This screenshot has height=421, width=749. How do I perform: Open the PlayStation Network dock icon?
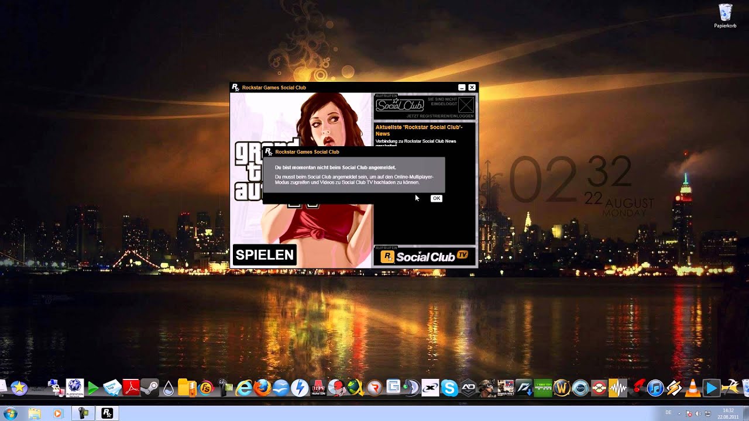[x=74, y=387]
